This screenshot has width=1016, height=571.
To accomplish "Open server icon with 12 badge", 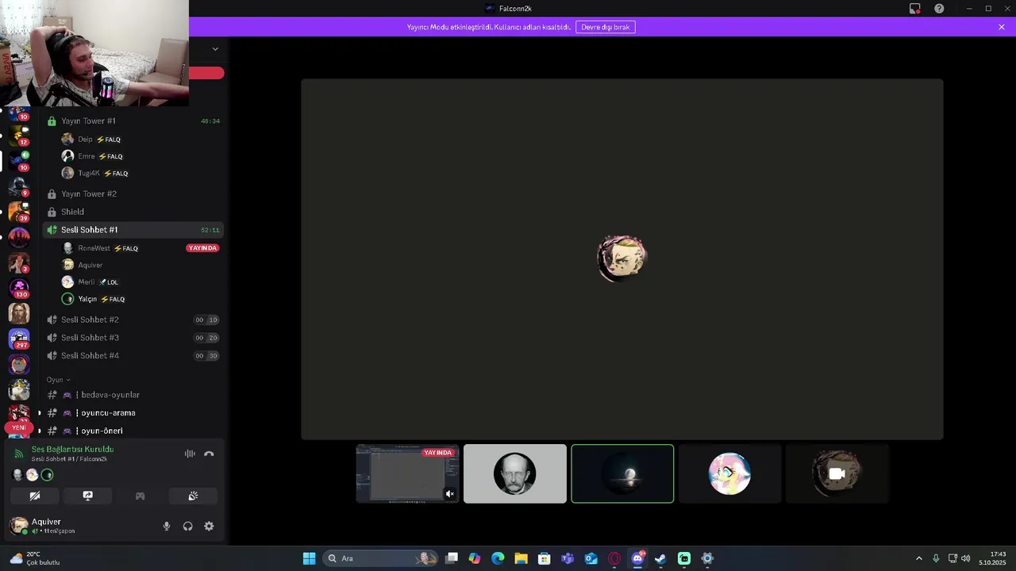I will [x=19, y=136].
